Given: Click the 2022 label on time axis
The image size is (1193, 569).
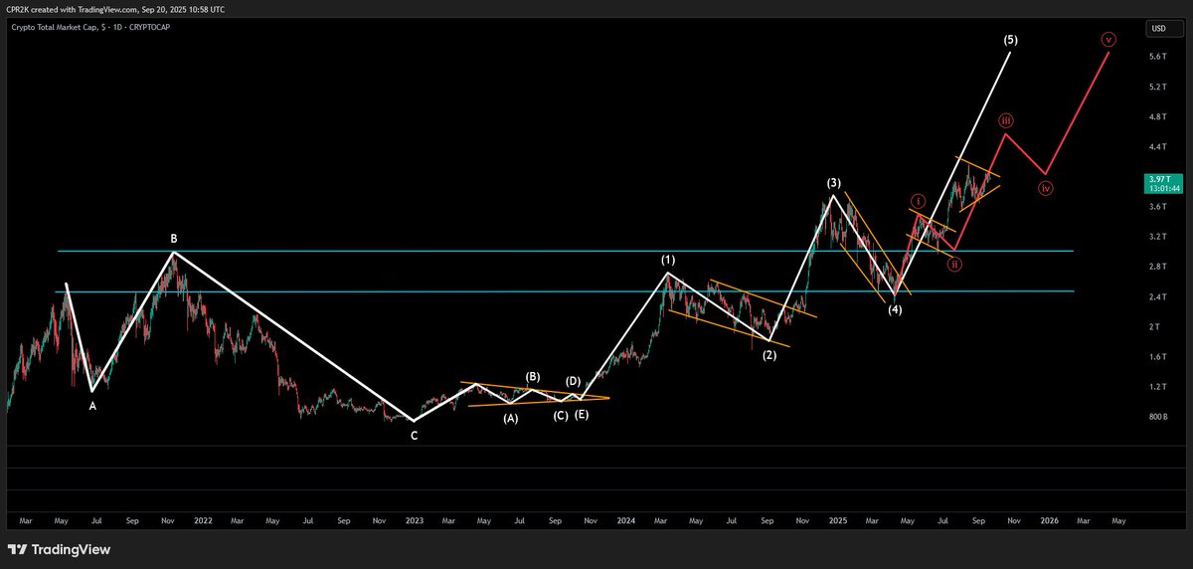Looking at the screenshot, I should click(203, 519).
